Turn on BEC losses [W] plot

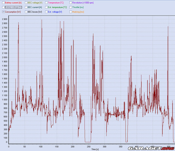[26, 12]
